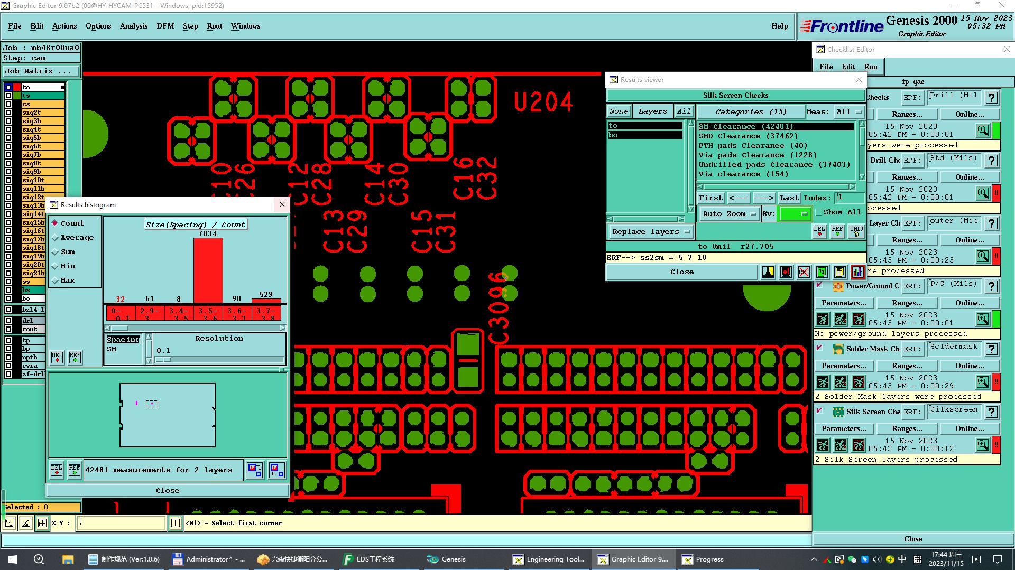1015x570 pixels.
Task: Click the categories list scroll-down arrow
Action: click(862, 177)
